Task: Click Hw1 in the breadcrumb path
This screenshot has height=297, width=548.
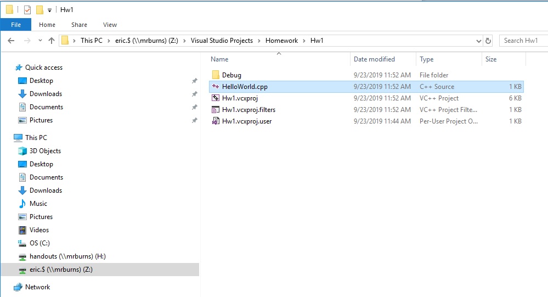Action: coord(317,41)
